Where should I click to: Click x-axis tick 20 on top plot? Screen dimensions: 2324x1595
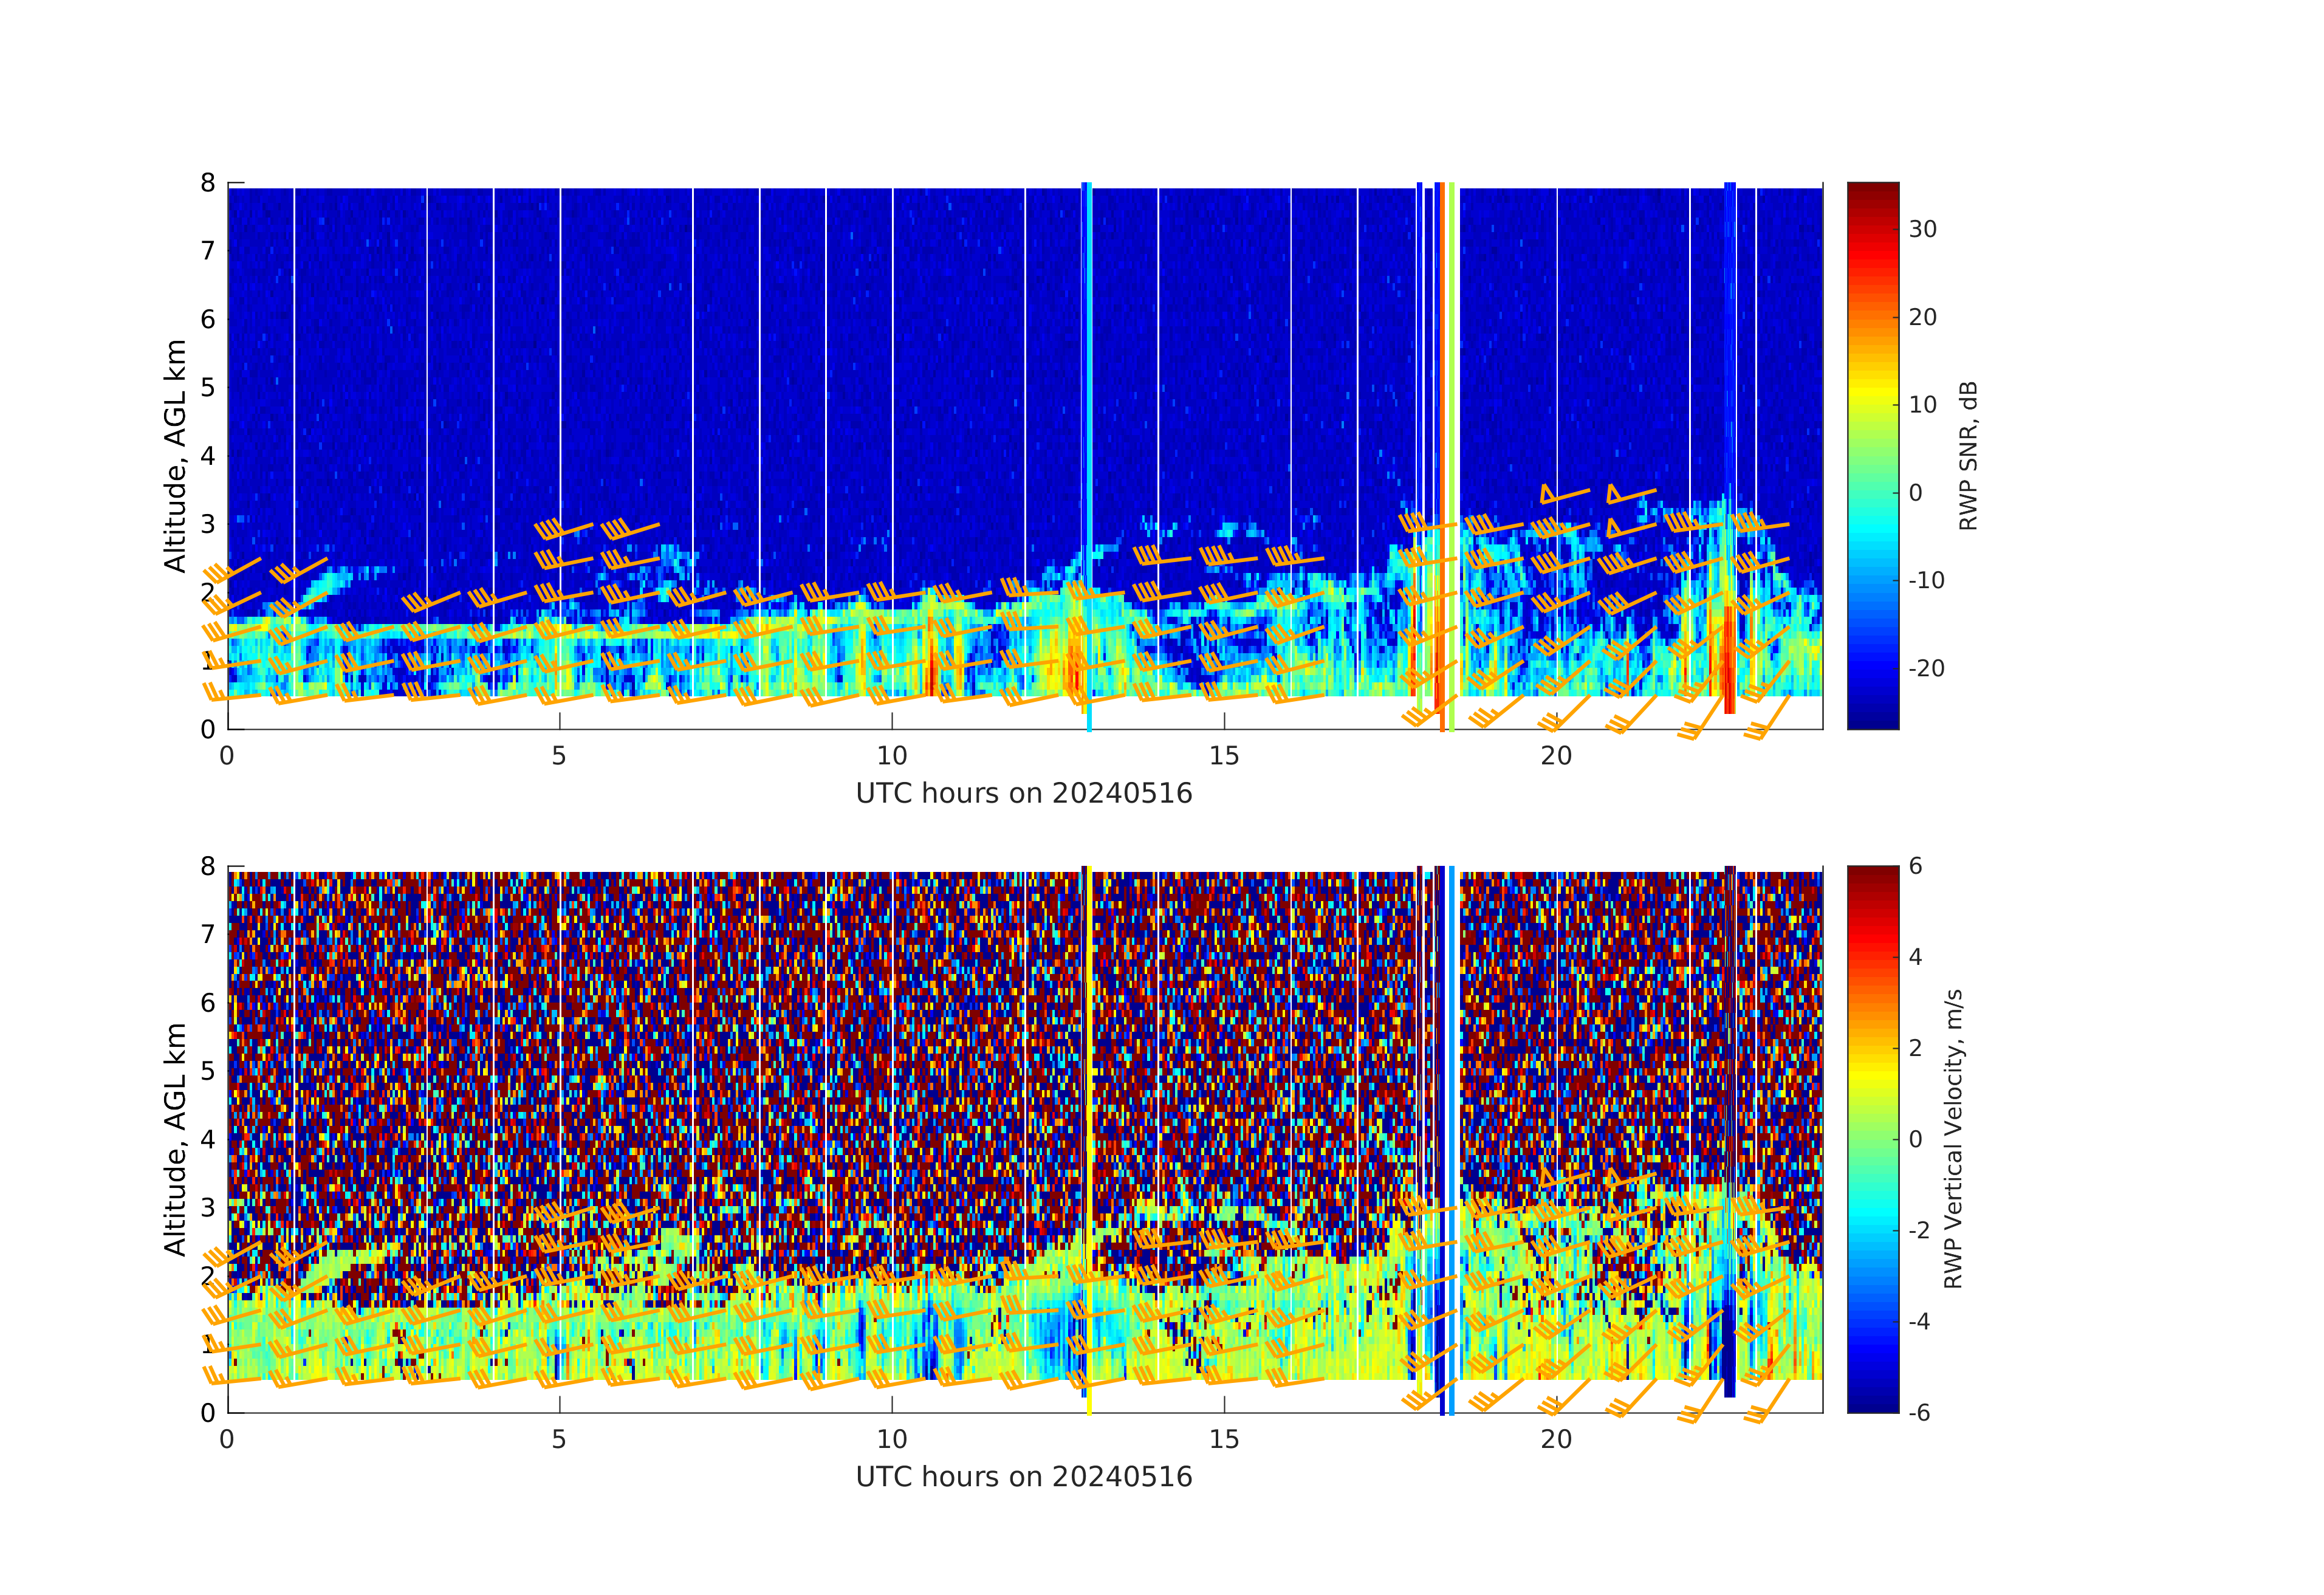pos(1556,756)
